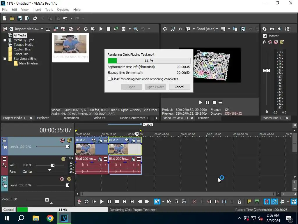Open Event FX on second audio clip
This screenshot has height=224, width=298.
click(x=133, y=159)
